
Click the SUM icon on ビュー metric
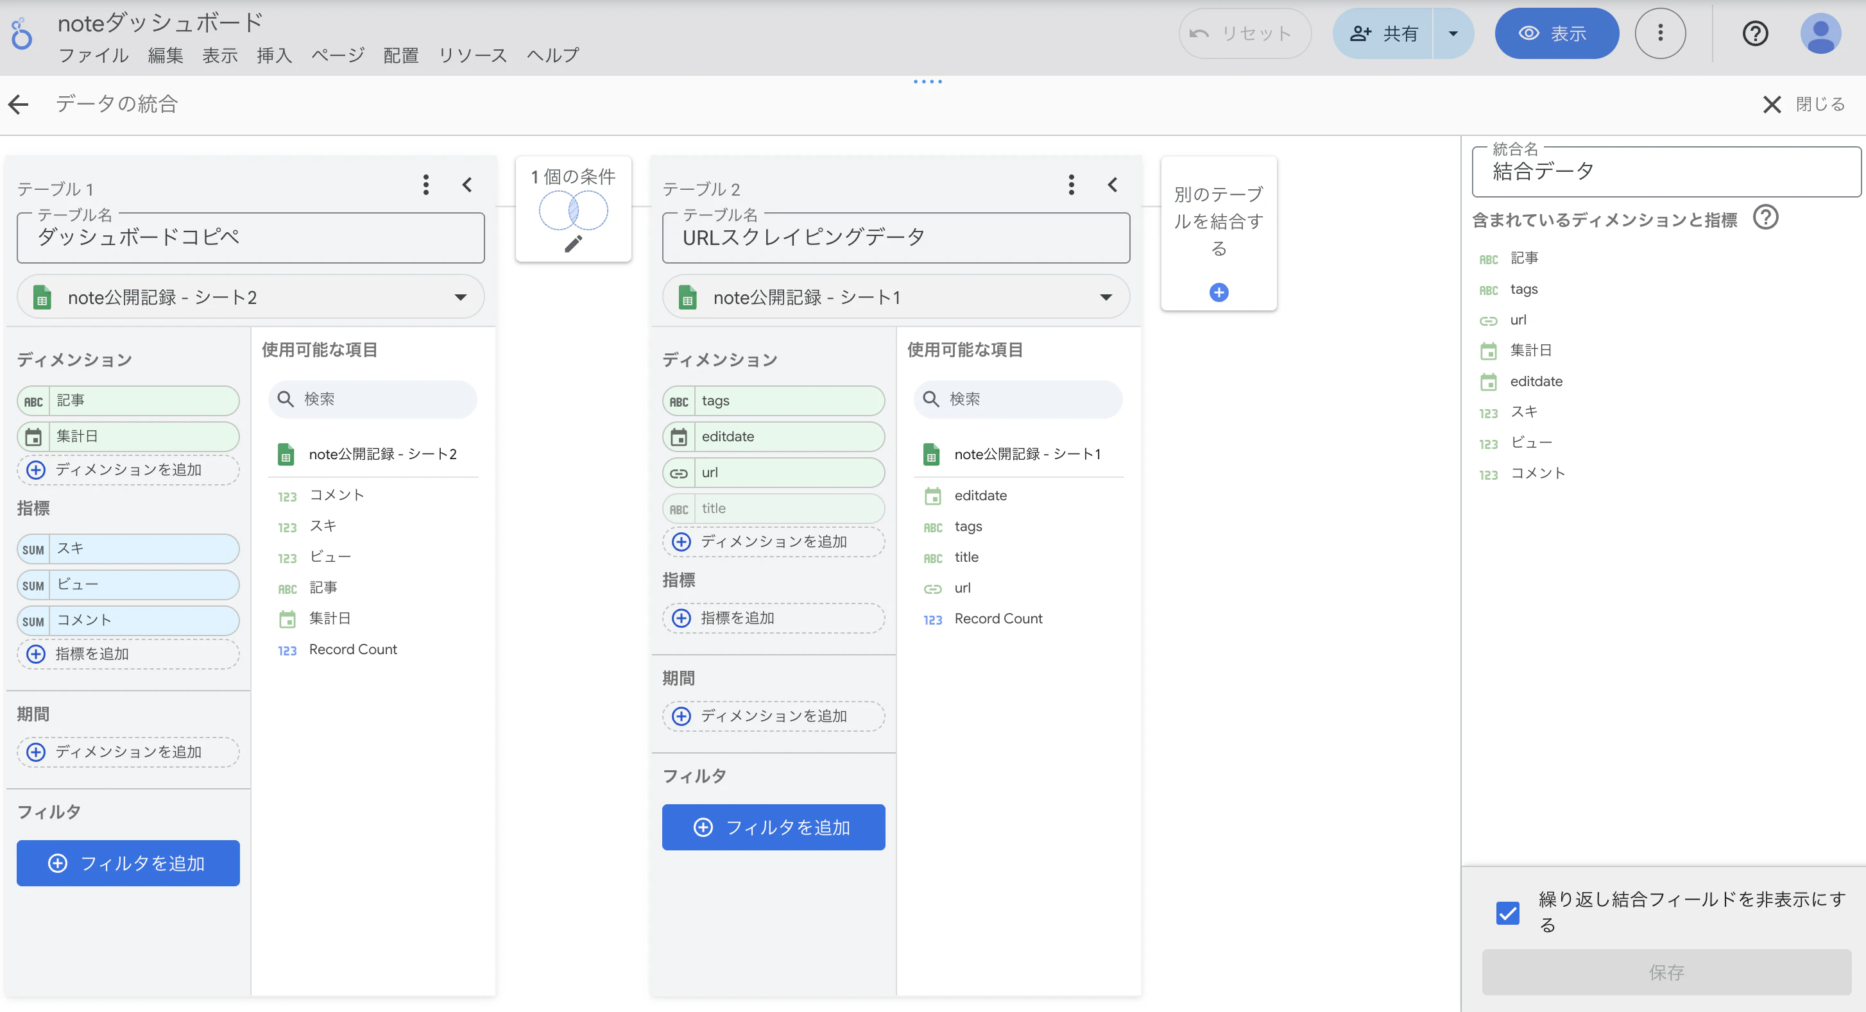click(33, 586)
